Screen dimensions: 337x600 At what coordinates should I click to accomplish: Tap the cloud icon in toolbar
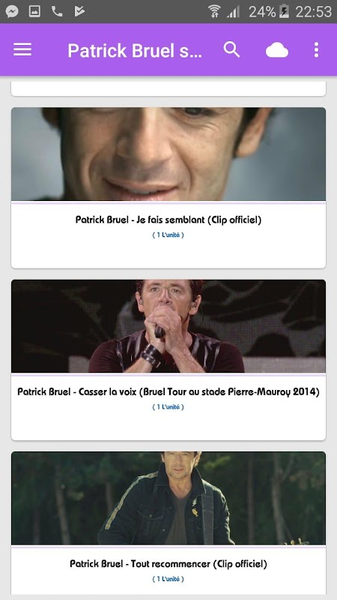click(277, 50)
